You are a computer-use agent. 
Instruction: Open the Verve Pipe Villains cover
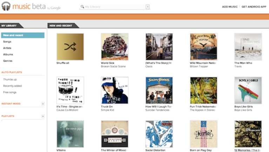click(x=70, y=134)
